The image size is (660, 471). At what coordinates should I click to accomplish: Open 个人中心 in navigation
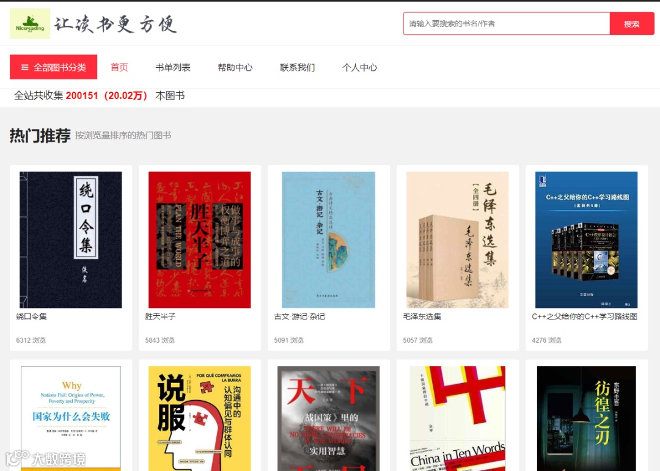coord(359,67)
